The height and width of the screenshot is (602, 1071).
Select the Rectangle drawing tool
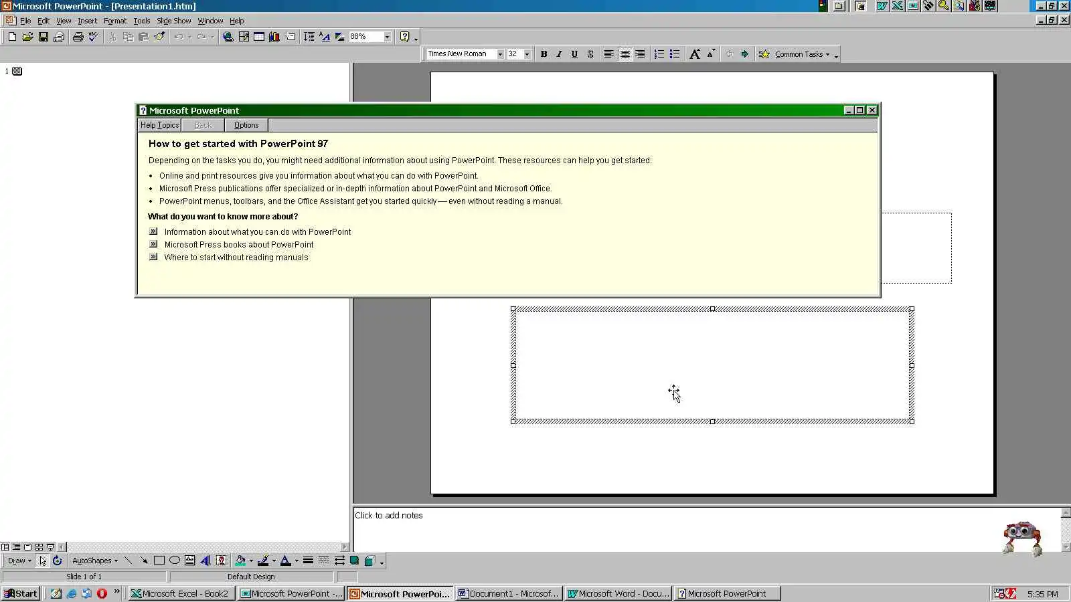(x=159, y=561)
